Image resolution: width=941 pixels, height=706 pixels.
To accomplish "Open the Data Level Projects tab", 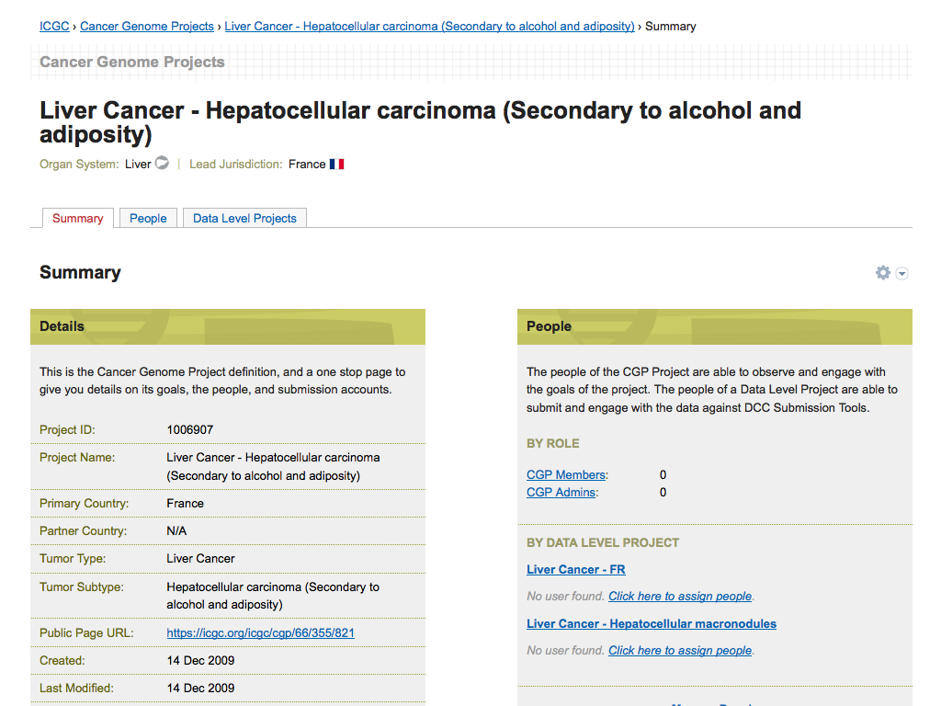I will 244,218.
